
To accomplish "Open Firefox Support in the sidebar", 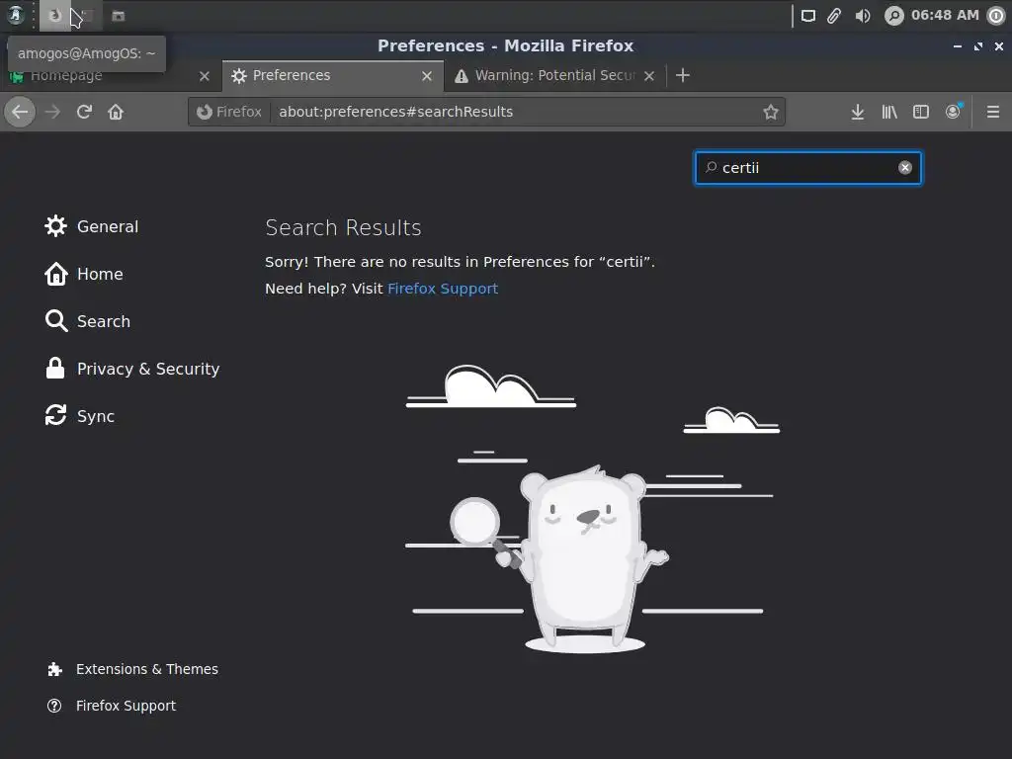I will [x=112, y=706].
